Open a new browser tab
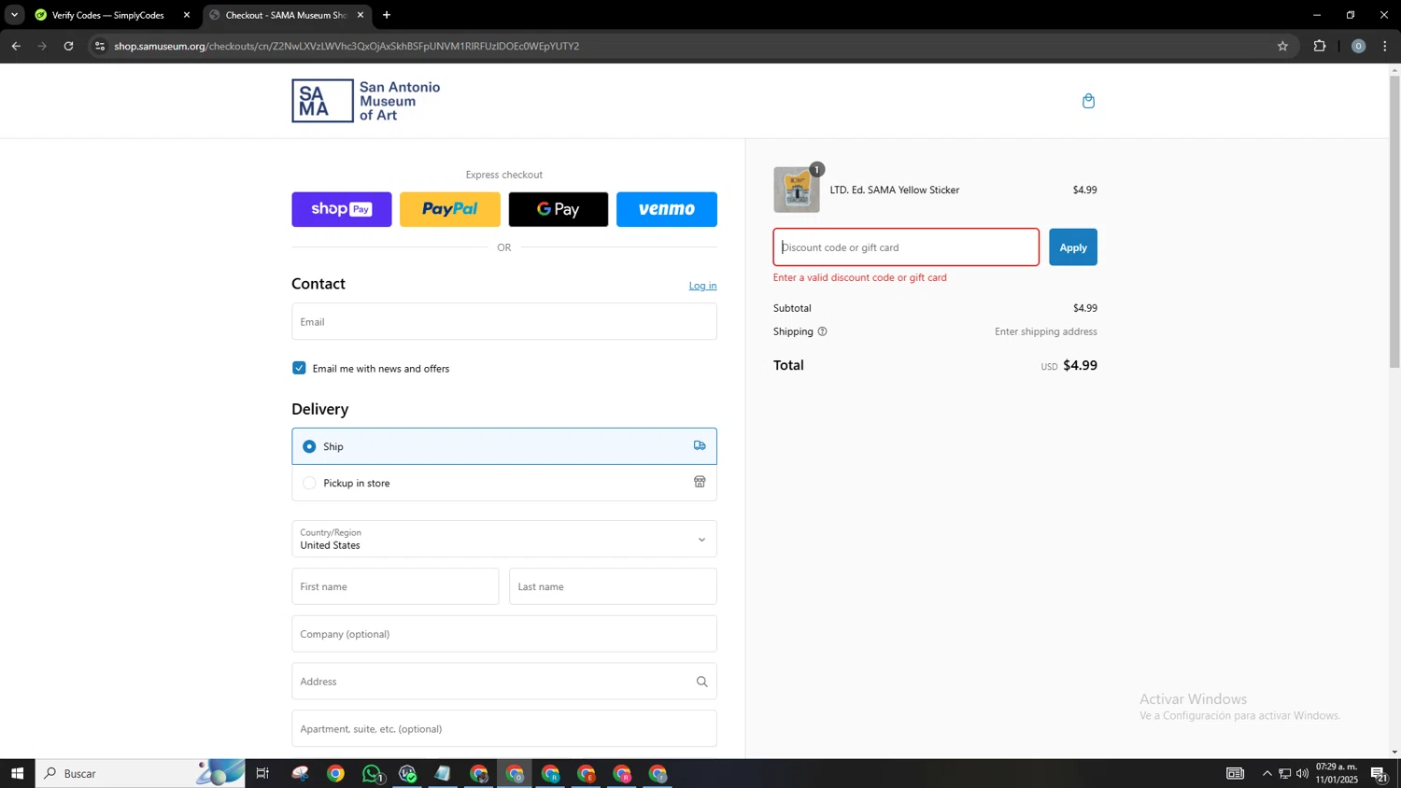 click(387, 15)
